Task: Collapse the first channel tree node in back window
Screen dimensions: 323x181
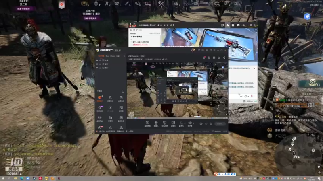Action: [132, 37]
